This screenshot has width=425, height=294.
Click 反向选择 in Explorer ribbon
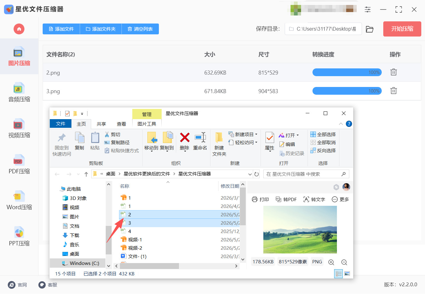click(323, 150)
